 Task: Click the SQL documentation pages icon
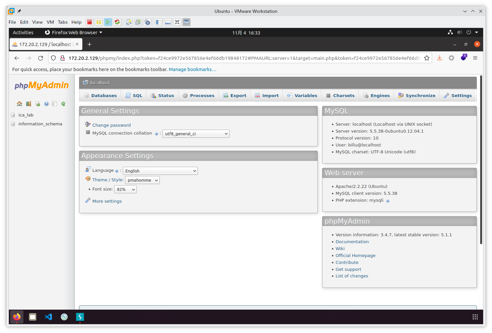tap(54, 104)
